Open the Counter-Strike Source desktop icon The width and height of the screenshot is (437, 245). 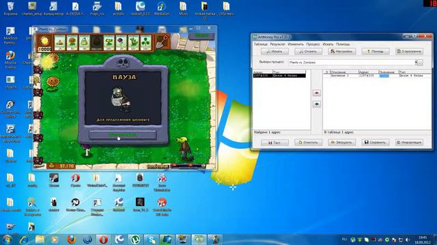[x=11, y=109]
